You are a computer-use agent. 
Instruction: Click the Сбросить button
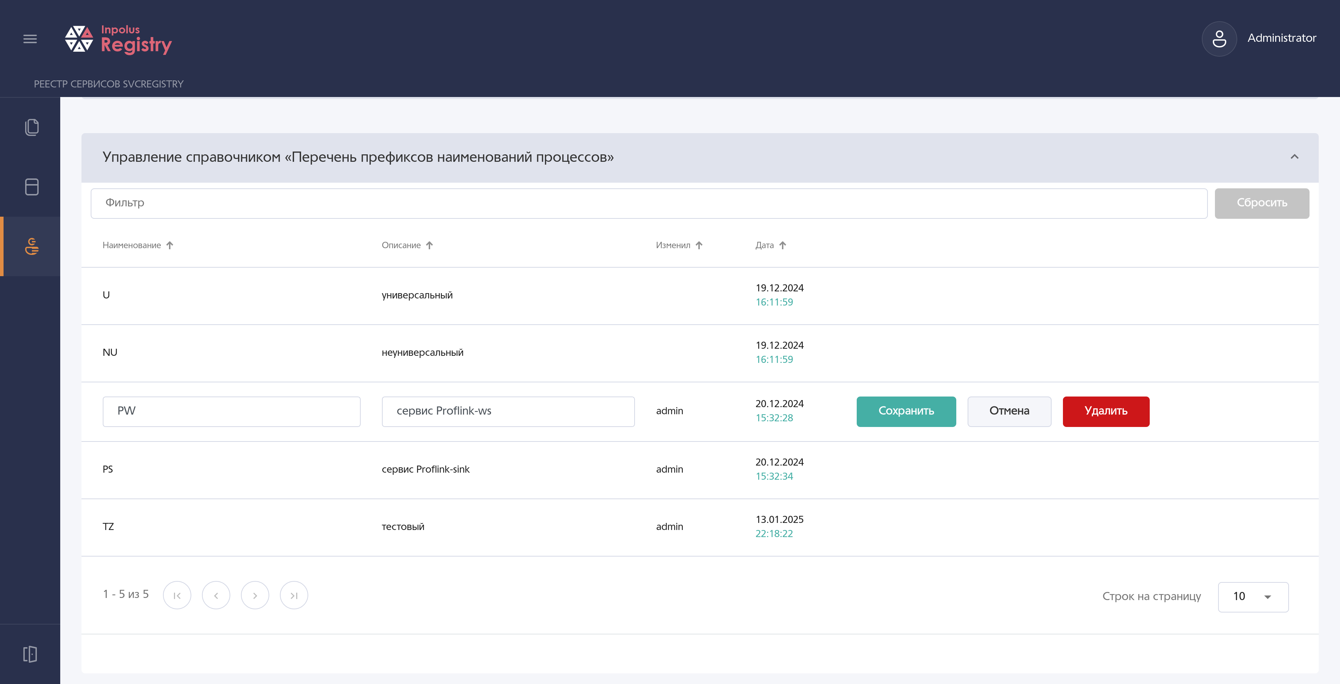[x=1261, y=203]
